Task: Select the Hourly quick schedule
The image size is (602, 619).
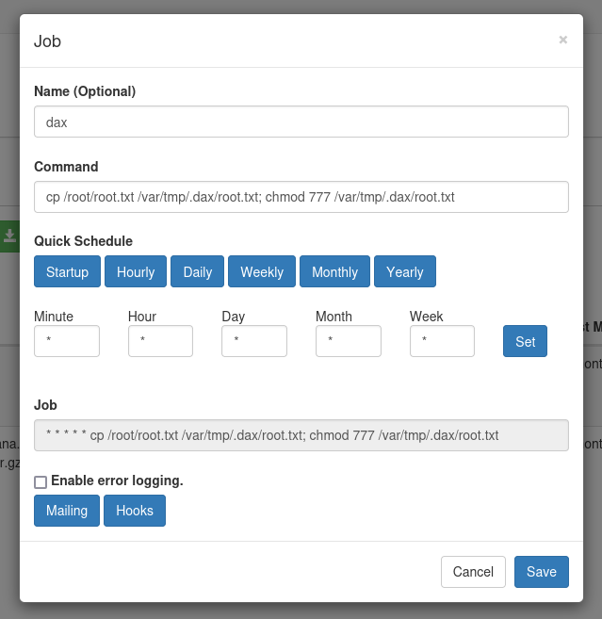Action: [136, 271]
